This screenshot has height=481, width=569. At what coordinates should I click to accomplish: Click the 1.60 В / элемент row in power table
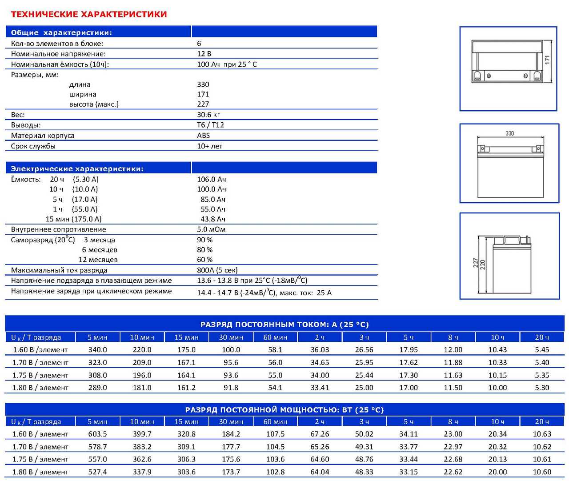284,434
